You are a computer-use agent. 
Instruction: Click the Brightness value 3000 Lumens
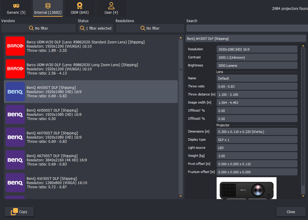(x=257, y=65)
